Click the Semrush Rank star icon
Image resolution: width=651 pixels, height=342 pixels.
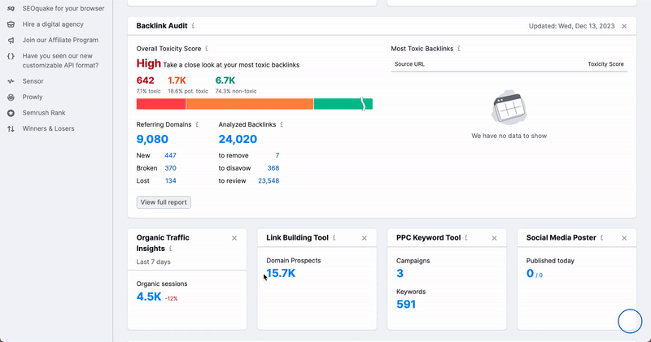click(x=11, y=113)
